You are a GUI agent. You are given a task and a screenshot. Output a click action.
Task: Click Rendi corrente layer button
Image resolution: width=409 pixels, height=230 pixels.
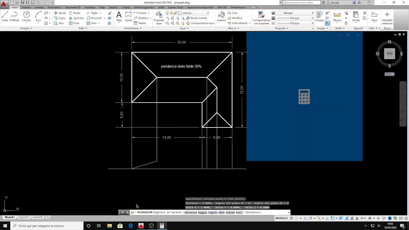197,18
